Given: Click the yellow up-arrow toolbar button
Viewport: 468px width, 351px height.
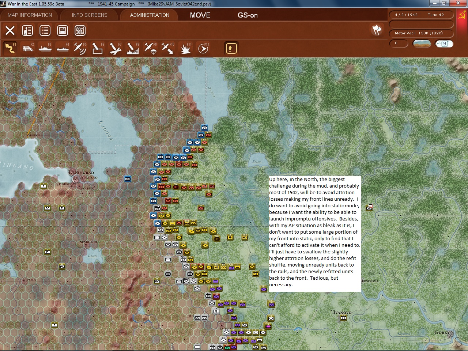Looking at the screenshot, I should 231,48.
